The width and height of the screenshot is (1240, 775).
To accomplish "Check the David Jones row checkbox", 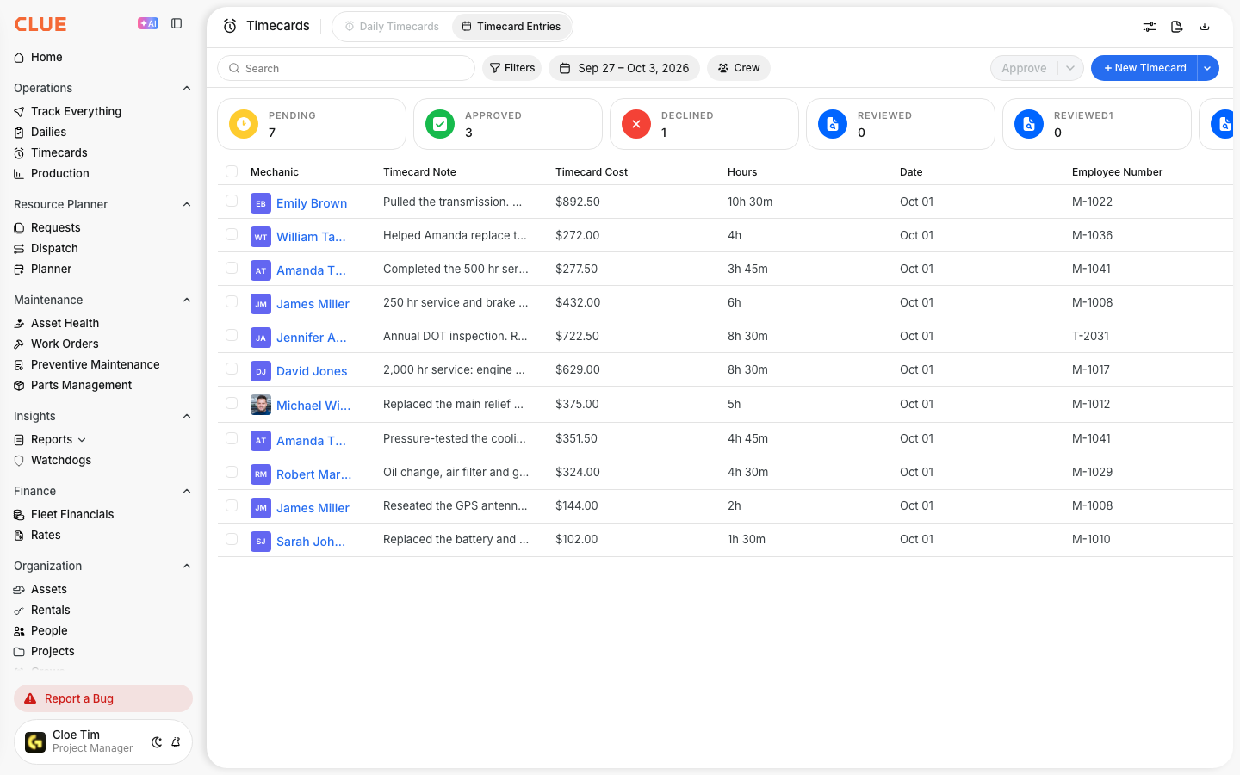I will click(232, 369).
